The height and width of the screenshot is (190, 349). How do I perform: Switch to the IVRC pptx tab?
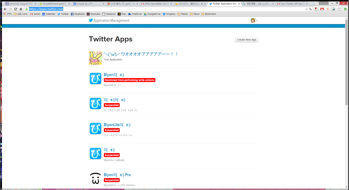click(122, 4)
